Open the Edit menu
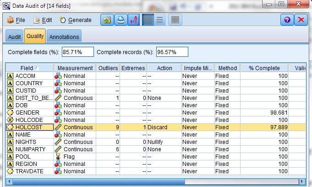Viewport: 312px width, 187px height. [43, 20]
